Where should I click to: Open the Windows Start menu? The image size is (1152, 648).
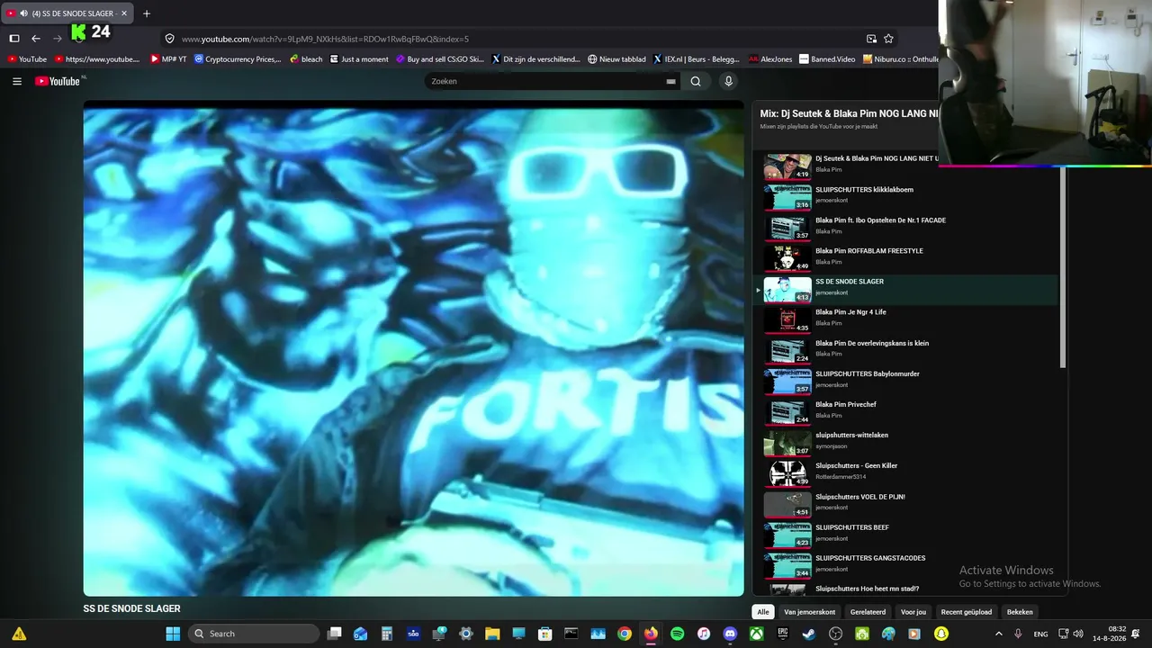pyautogui.click(x=173, y=634)
